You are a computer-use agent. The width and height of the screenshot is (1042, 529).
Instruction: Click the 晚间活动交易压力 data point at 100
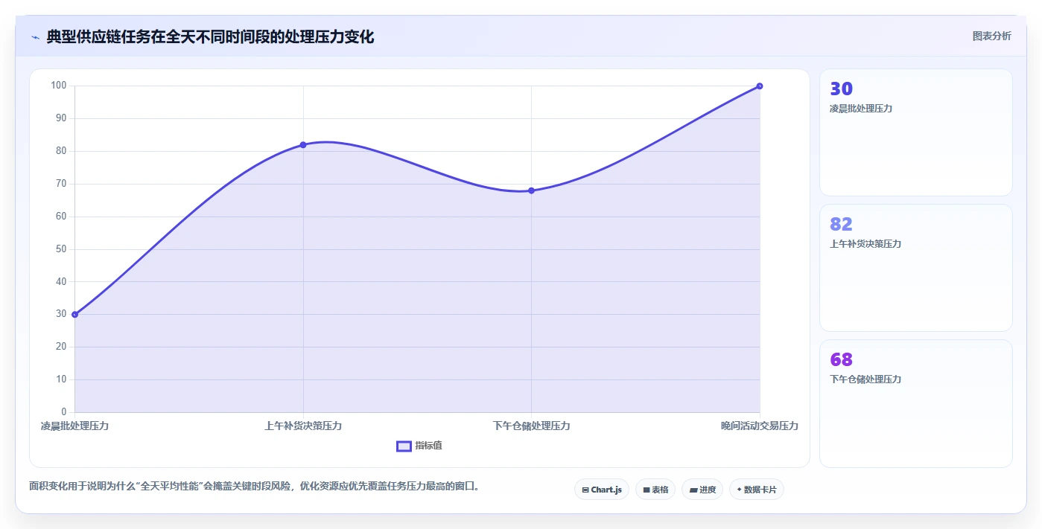[x=760, y=86]
